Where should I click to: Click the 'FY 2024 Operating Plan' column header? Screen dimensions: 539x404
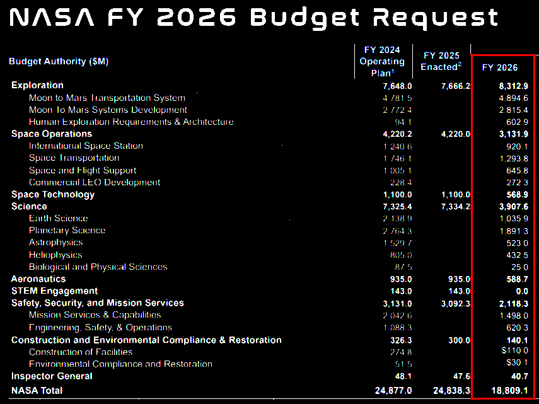point(382,62)
